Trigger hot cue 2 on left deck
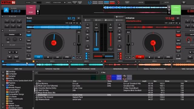Viewport: 194px width, 109px height. click(13, 21)
